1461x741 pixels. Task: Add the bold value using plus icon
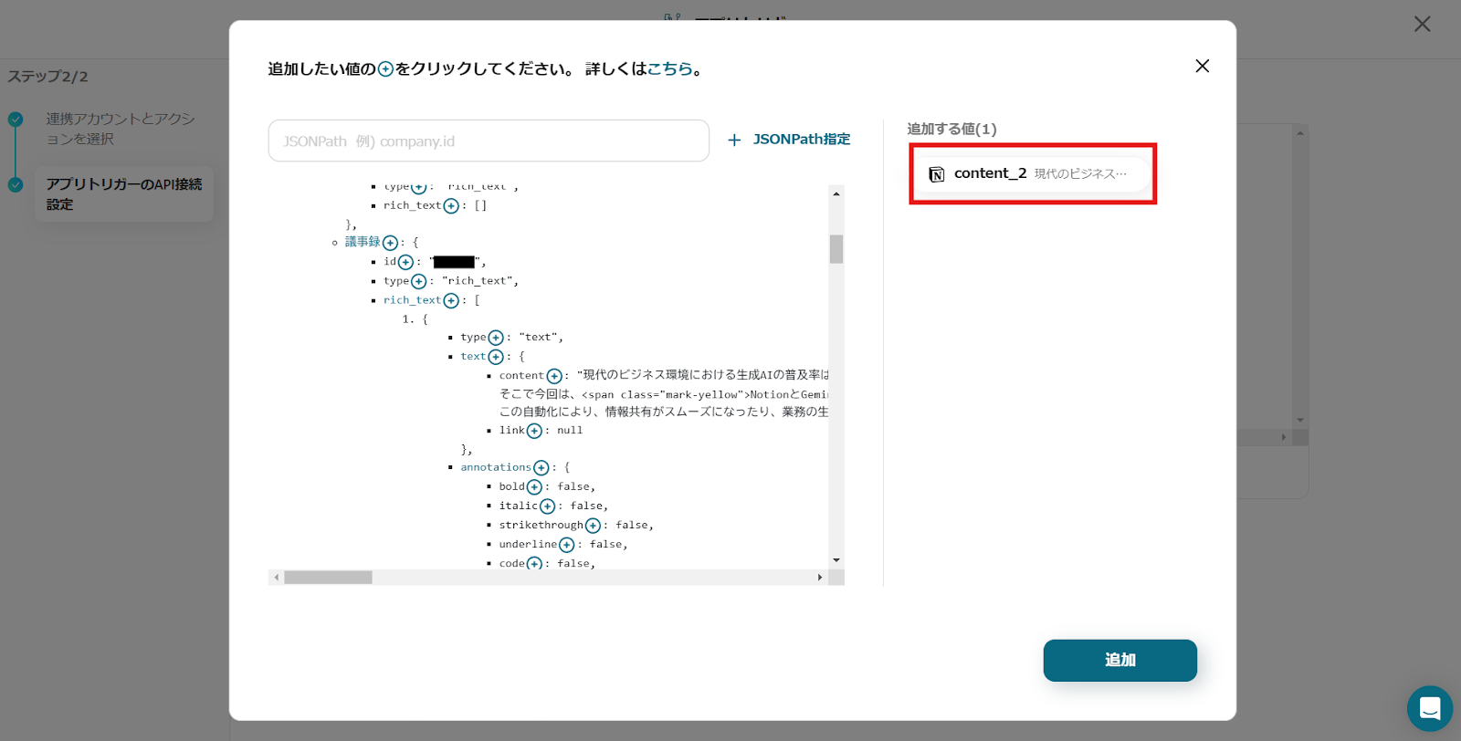tap(534, 487)
